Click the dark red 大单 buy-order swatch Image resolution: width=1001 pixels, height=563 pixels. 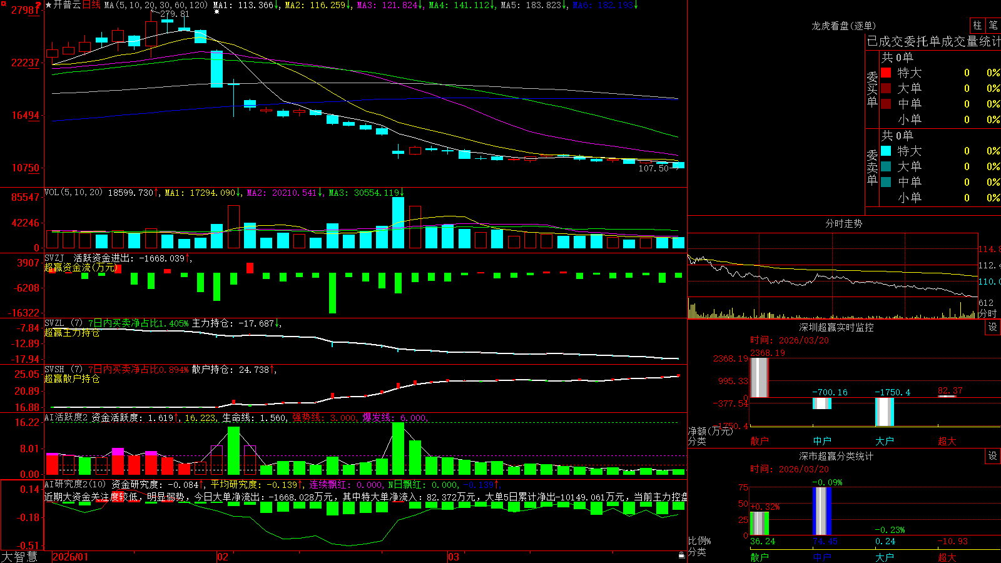click(x=886, y=88)
